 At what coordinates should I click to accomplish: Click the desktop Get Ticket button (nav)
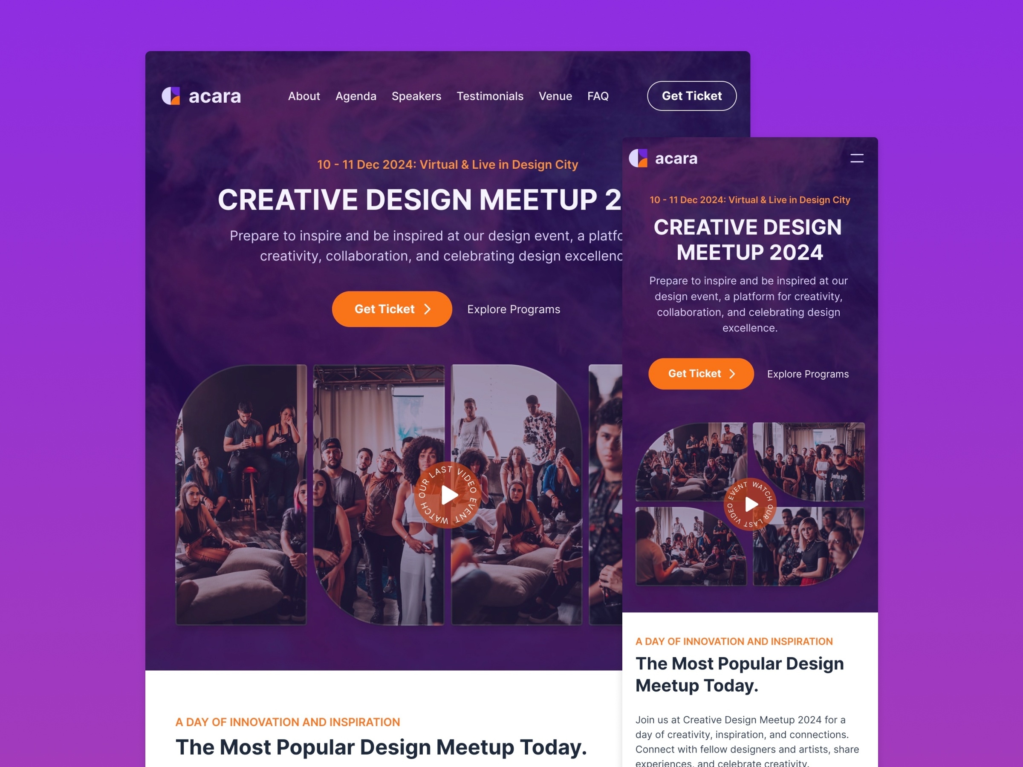(x=692, y=96)
